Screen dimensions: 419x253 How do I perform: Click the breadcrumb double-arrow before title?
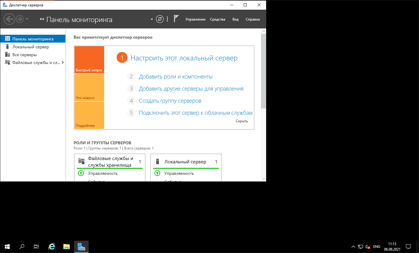click(42, 19)
